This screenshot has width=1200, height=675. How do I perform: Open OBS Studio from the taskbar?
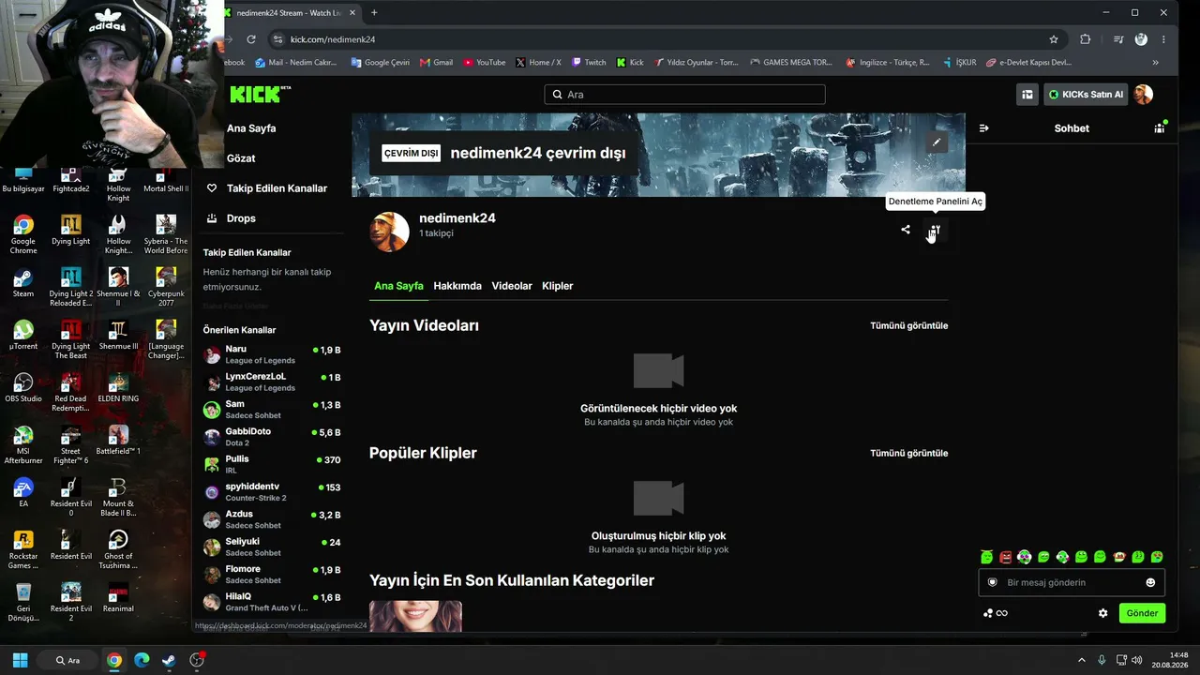[x=197, y=660]
